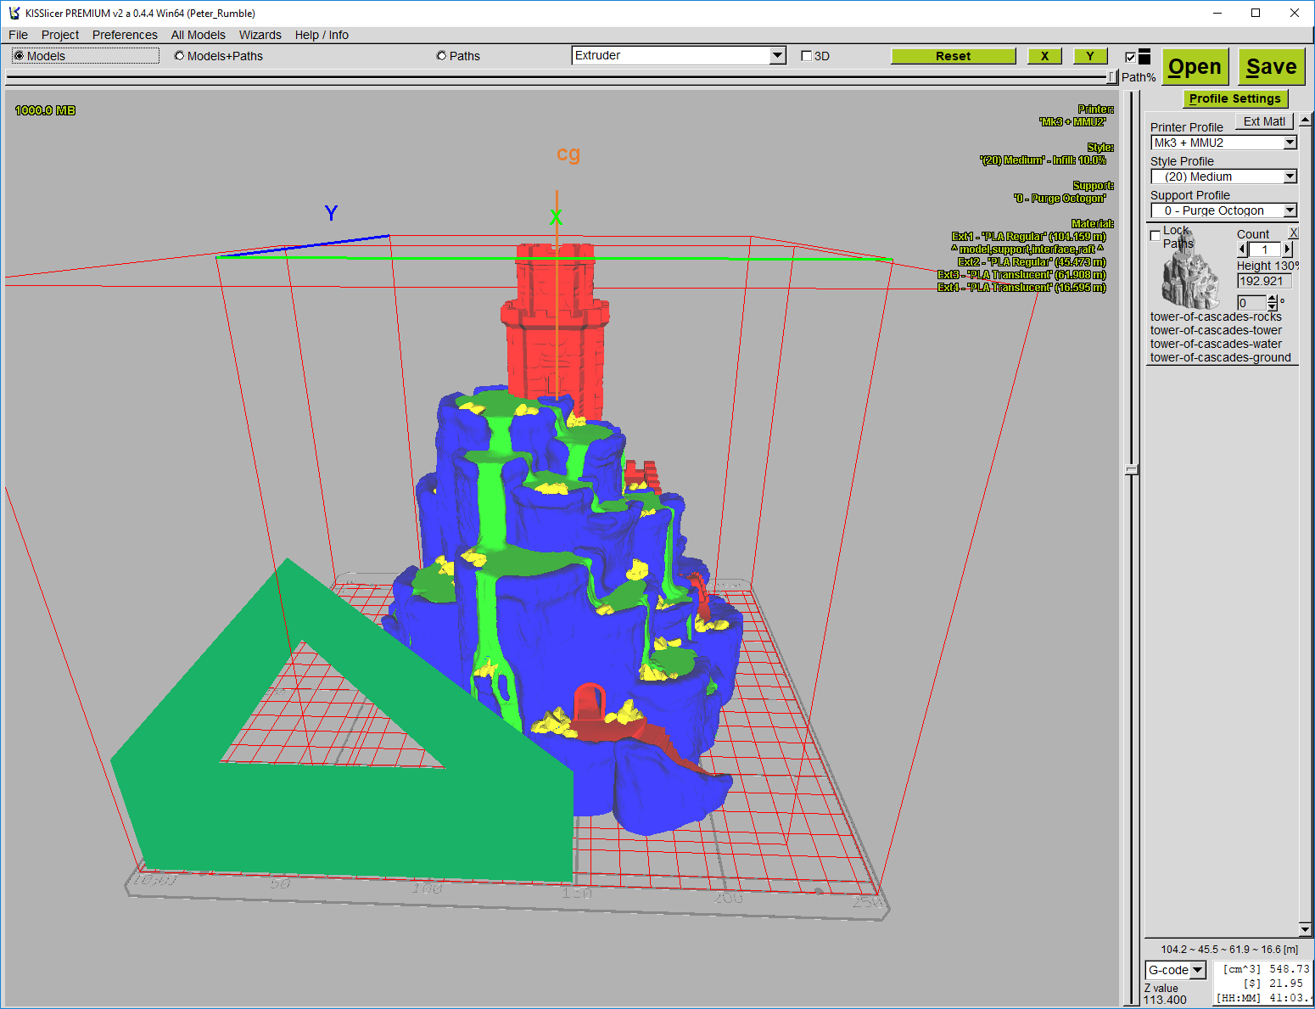
Task: Open the File menu
Action: pos(18,35)
